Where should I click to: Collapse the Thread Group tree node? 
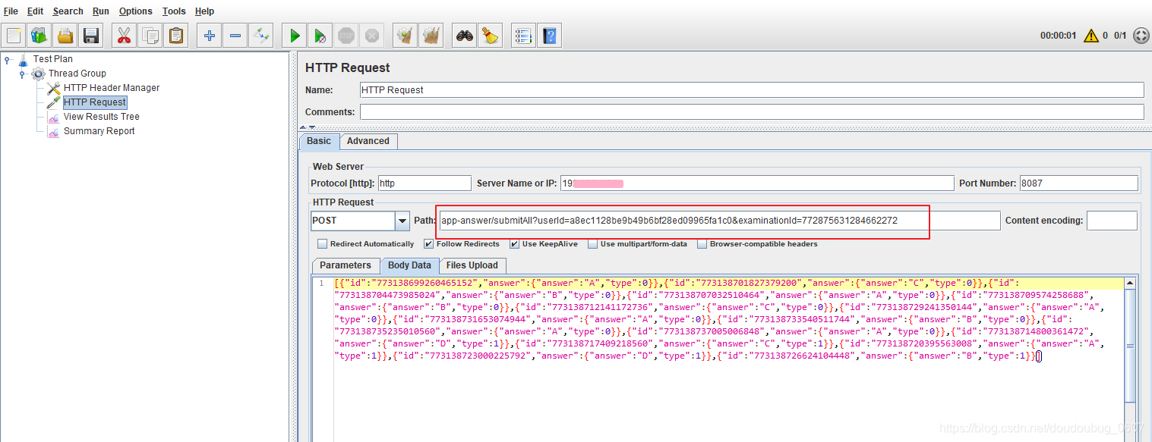pyautogui.click(x=22, y=74)
